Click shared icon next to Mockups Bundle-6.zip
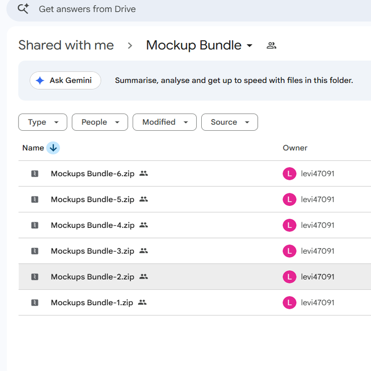Screen dimensions: 371x371 pos(144,173)
